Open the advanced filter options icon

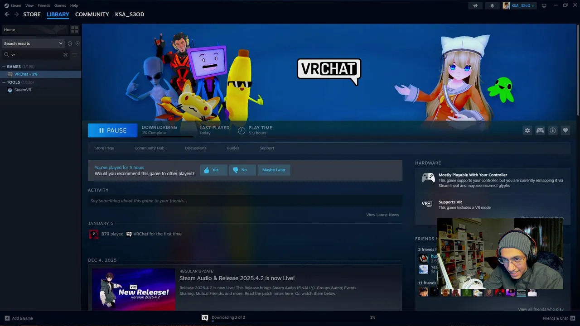pos(75,55)
